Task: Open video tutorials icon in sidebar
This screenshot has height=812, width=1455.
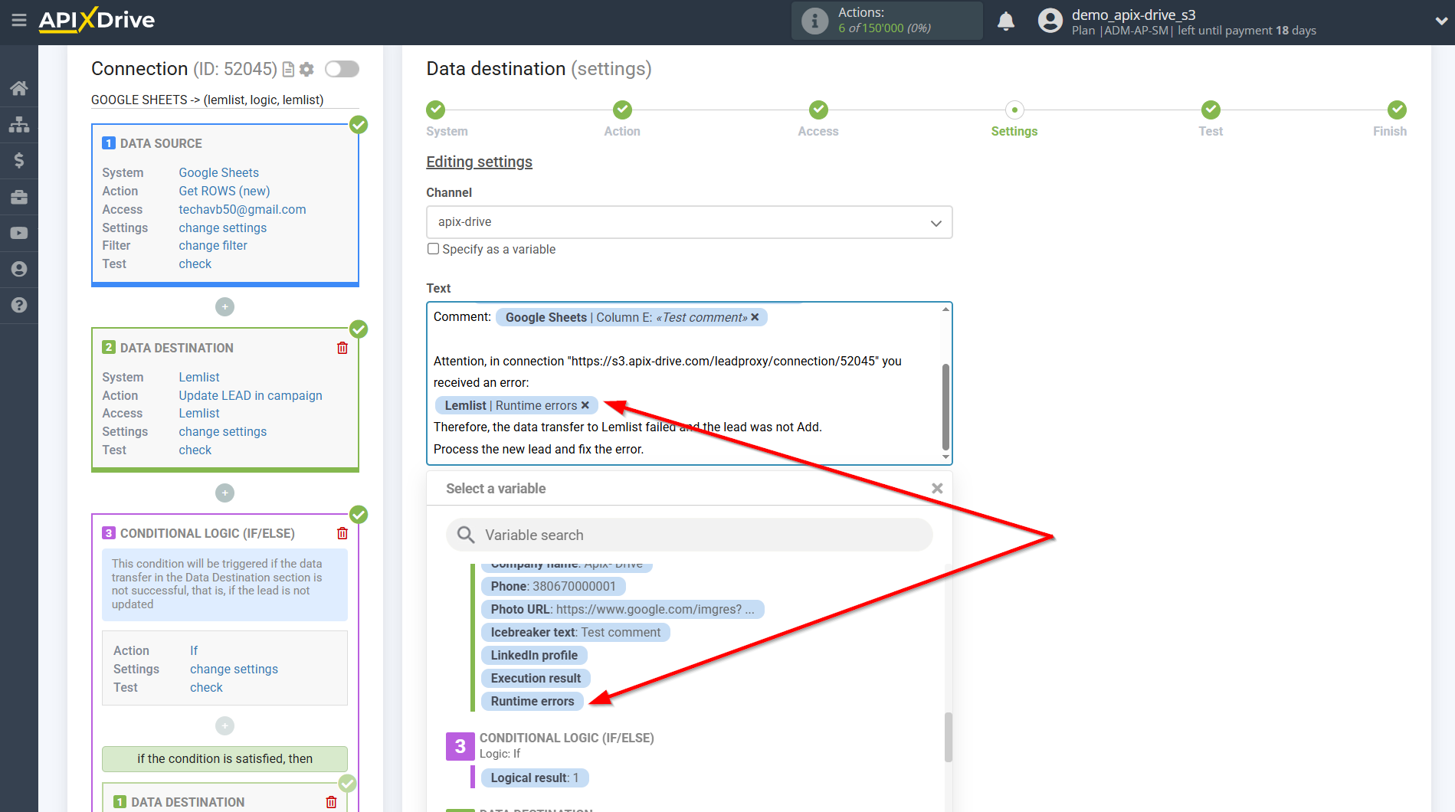Action: tap(19, 233)
